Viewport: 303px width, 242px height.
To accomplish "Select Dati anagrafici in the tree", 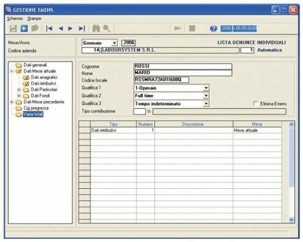I will (44, 77).
